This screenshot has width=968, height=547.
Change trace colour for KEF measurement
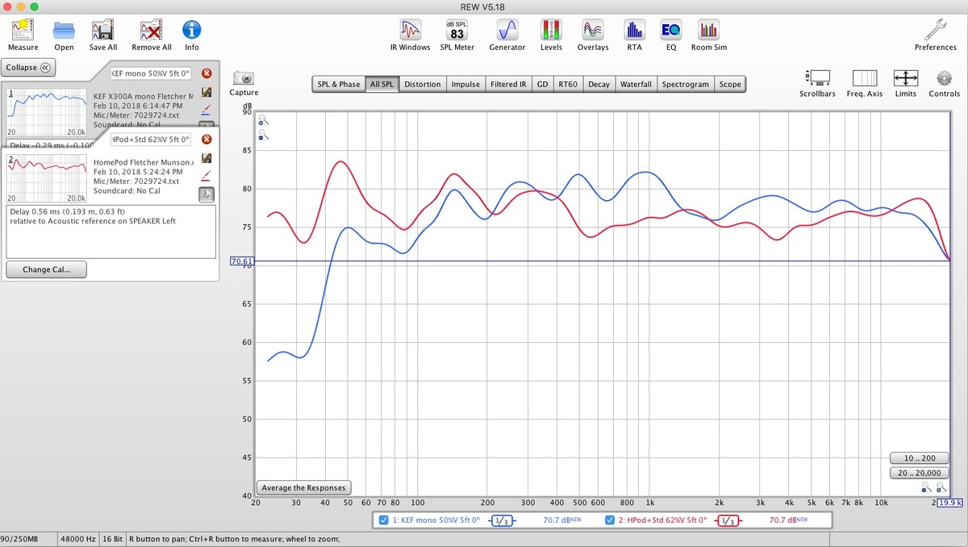tap(207, 108)
